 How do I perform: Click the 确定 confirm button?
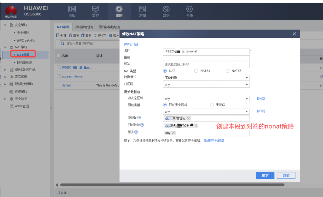tap(265, 176)
